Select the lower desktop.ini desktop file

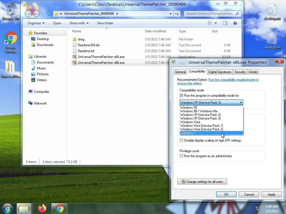coord(272,40)
